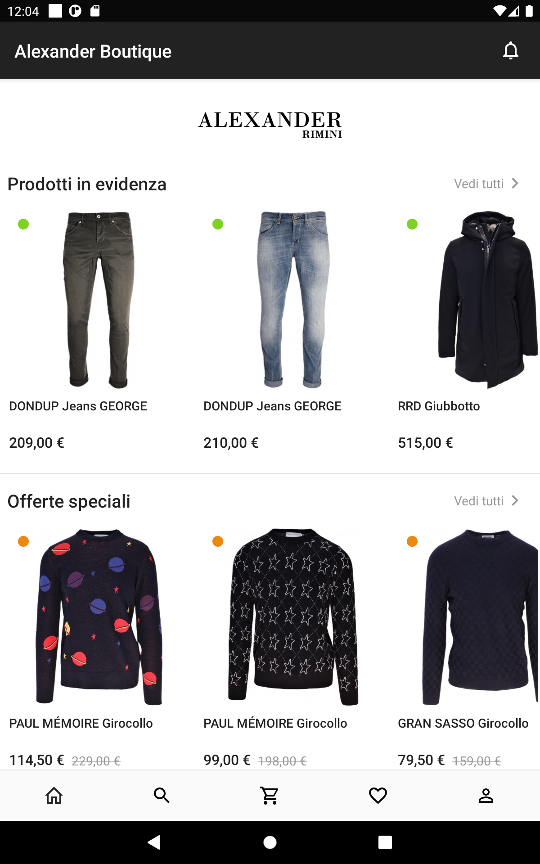This screenshot has height=864, width=540.
Task: Open the wishlist heart icon
Action: tap(378, 795)
